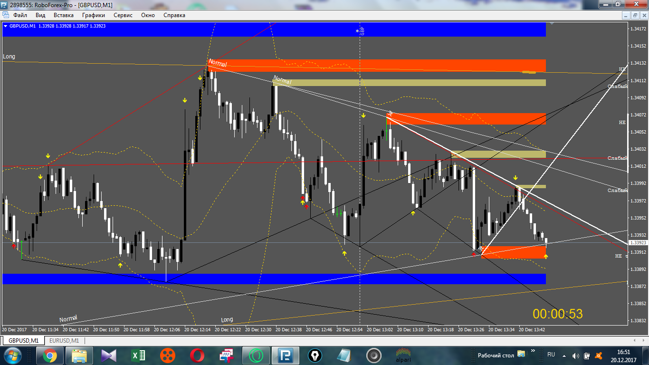
Task: Switch to the EURUSD,M1 chart tab
Action: [64, 340]
